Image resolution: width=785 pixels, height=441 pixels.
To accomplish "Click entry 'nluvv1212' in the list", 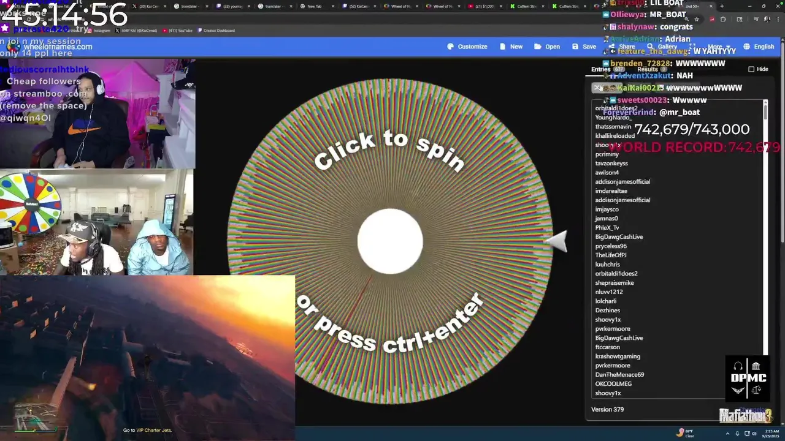I will tap(609, 292).
